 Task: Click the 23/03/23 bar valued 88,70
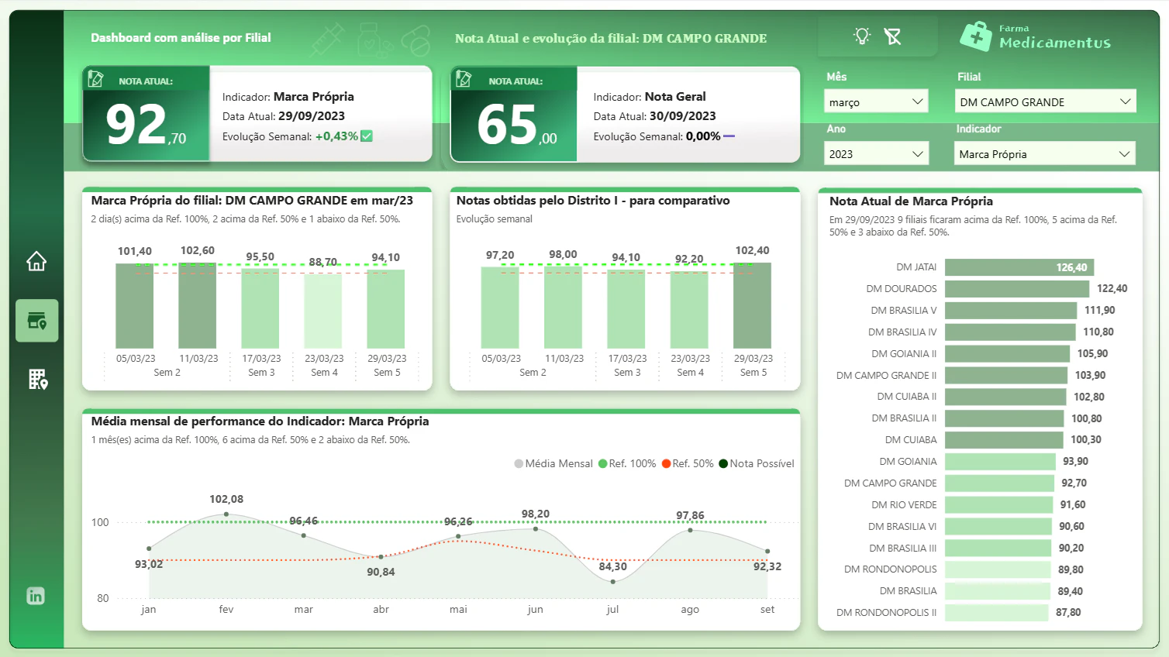(x=323, y=311)
